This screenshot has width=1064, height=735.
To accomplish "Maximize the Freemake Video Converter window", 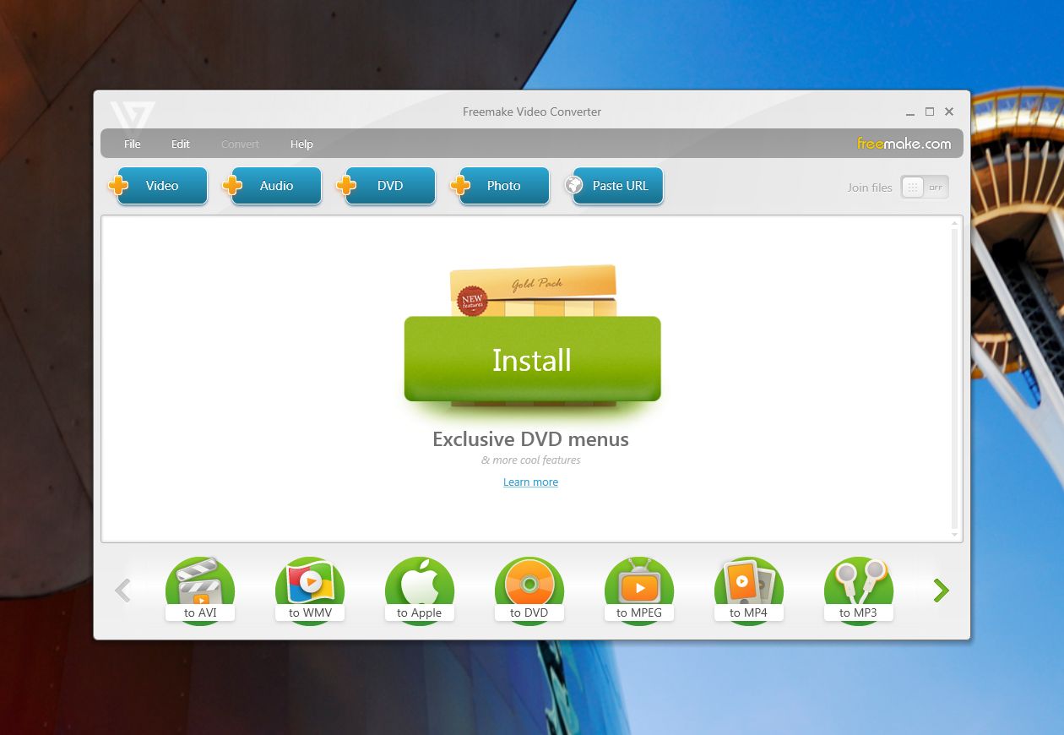I will [x=930, y=112].
